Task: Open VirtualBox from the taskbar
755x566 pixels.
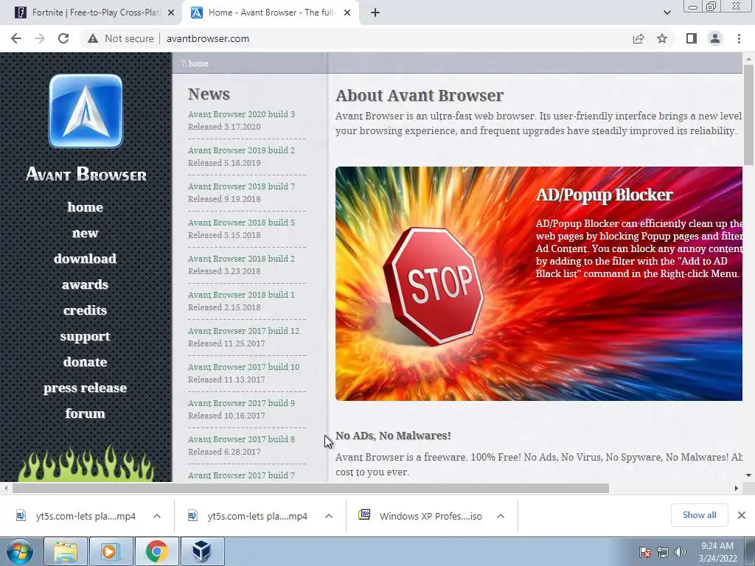Action: [202, 551]
